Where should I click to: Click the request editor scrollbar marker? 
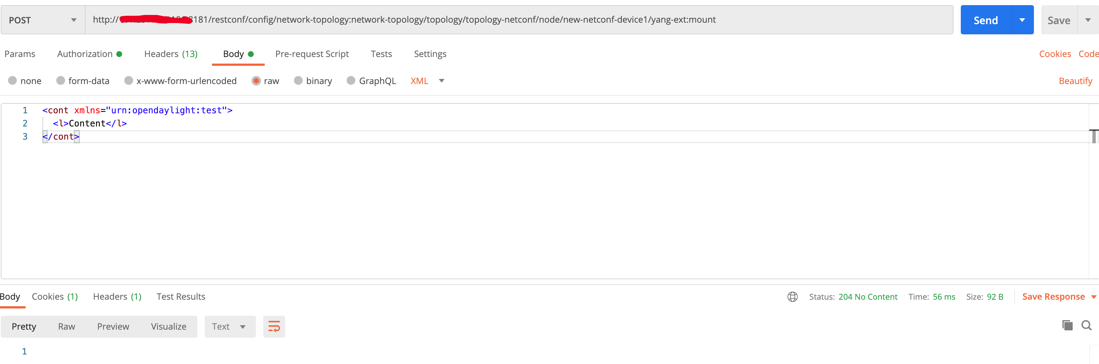(x=1094, y=136)
